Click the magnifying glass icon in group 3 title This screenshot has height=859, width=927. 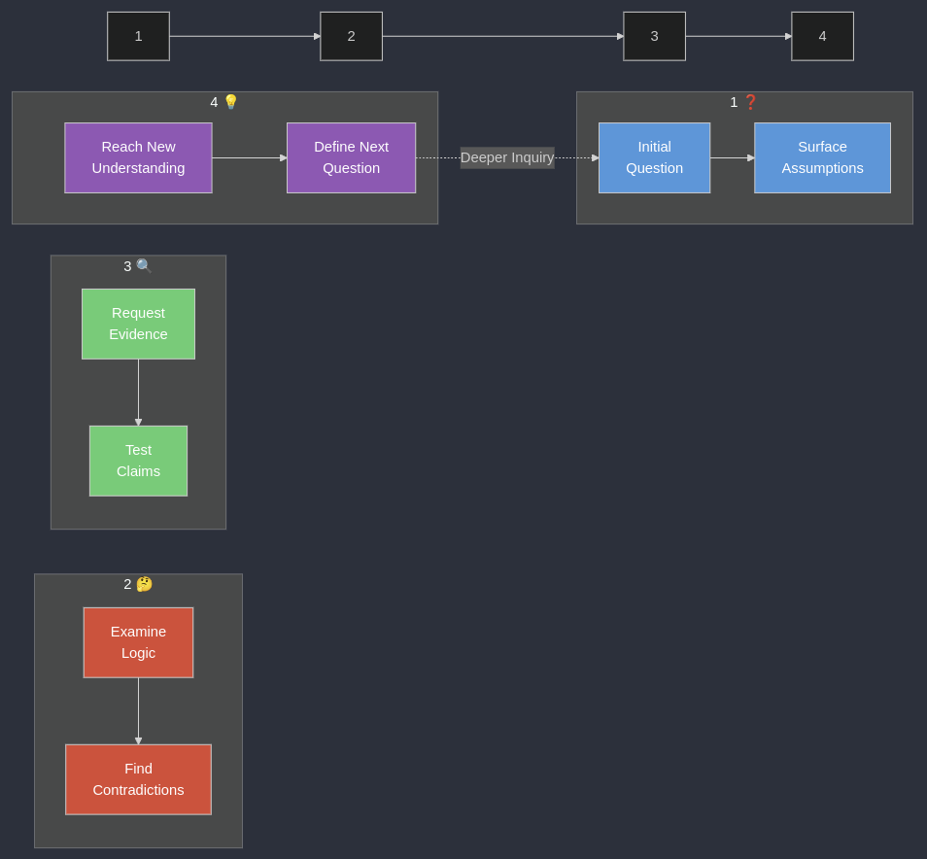pyautogui.click(x=144, y=266)
